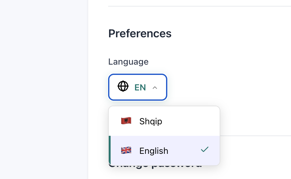Click the globe icon on language selector
This screenshot has height=179, width=291.
click(123, 87)
